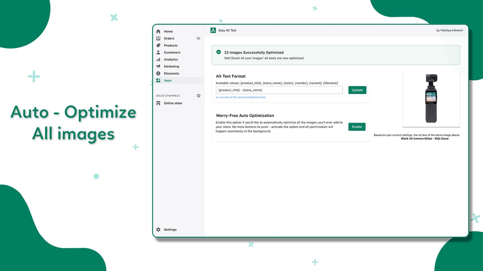Select the Products tag icon
The image size is (483, 271).
pos(158,45)
